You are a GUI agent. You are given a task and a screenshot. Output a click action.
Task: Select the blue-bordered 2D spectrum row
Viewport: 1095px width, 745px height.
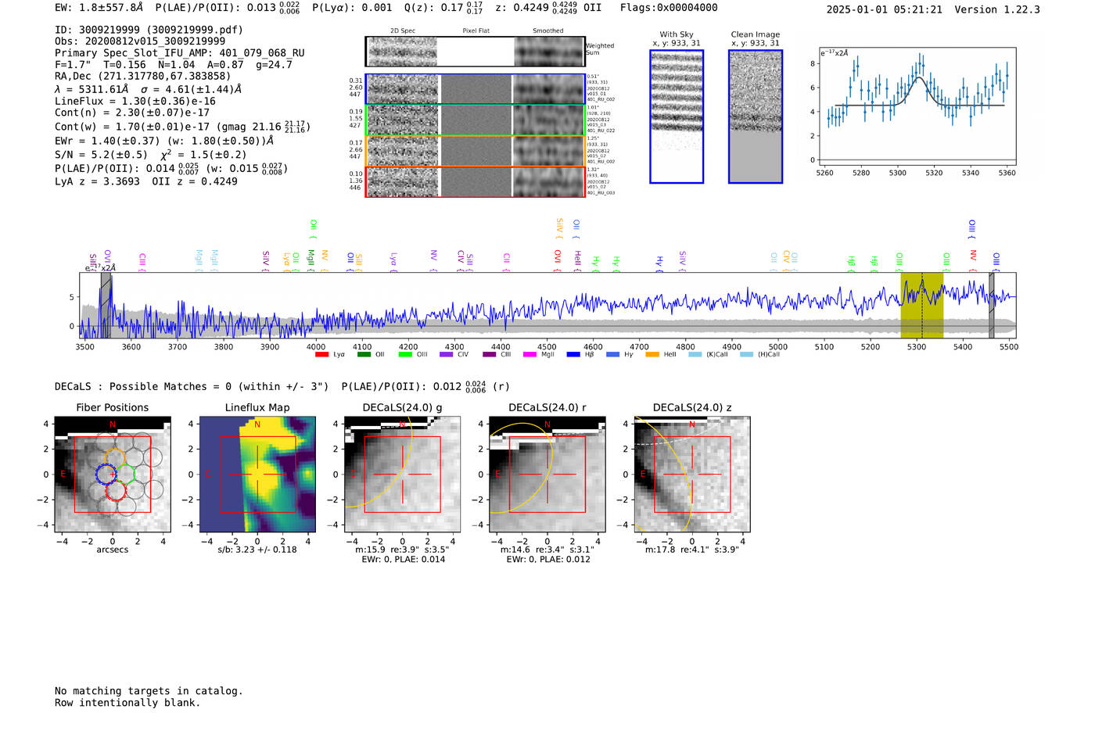coord(476,89)
